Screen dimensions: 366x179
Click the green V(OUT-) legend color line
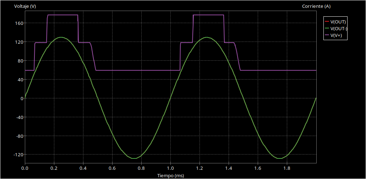[327, 28]
